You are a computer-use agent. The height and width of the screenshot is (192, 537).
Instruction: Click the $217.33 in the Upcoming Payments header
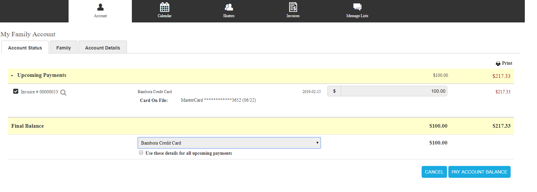click(501, 76)
